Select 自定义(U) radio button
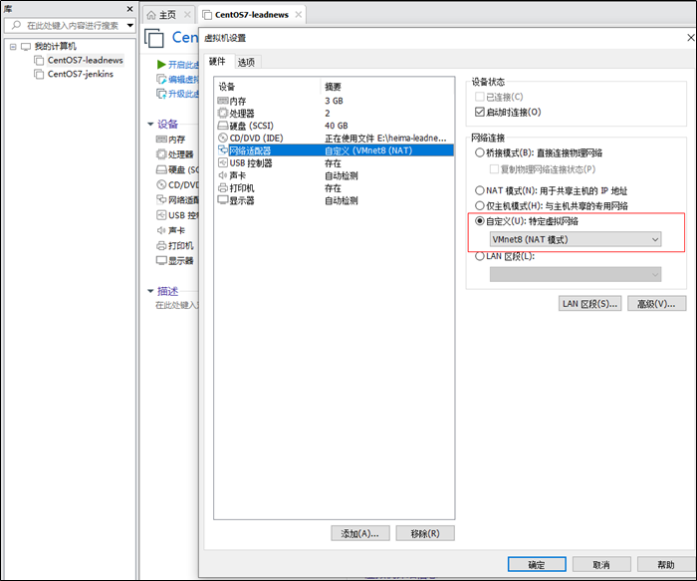The height and width of the screenshot is (581, 697). click(x=480, y=220)
